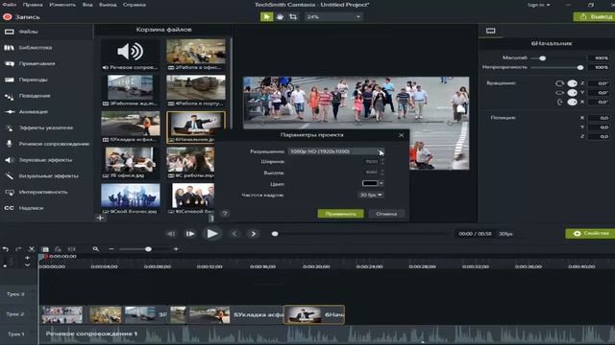Open the color picker dropdown arrow in dialog

(x=381, y=183)
